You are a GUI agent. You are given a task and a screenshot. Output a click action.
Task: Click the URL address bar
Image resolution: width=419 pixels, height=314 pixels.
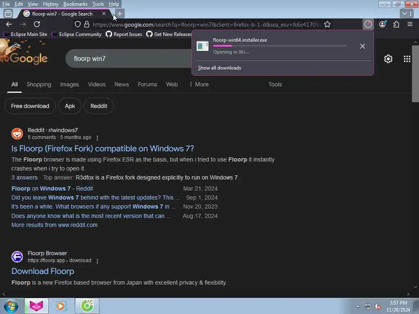tap(206, 25)
